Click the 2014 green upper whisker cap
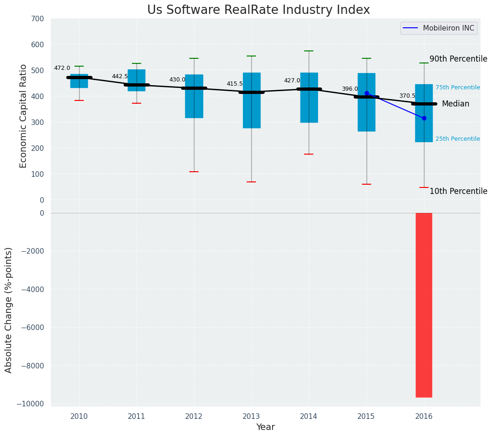The image size is (492, 436). (x=309, y=51)
